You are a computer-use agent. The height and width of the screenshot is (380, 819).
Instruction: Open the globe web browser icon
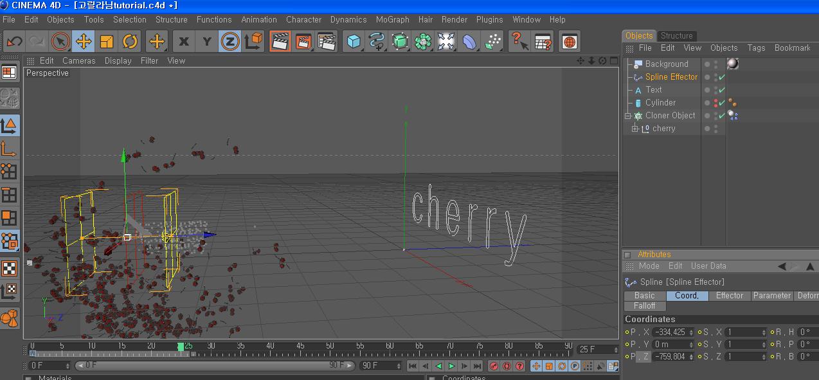click(x=569, y=42)
